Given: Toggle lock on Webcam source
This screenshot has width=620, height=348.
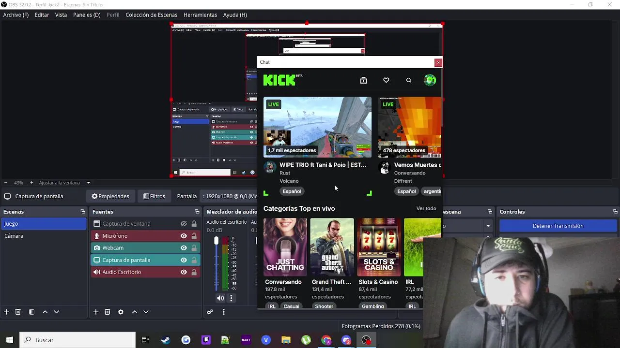Looking at the screenshot, I should tap(194, 248).
